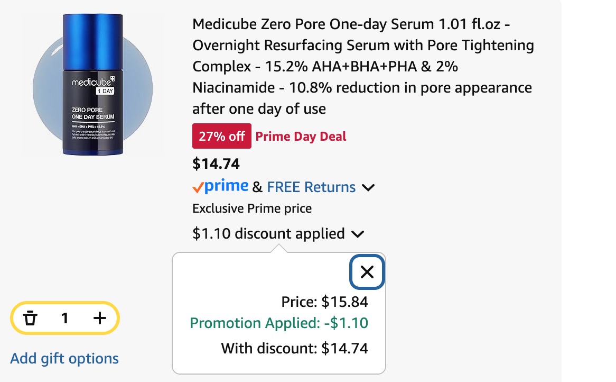This screenshot has height=382, width=616.
Task: Open the Medicube serum product image
Action: tap(92, 85)
